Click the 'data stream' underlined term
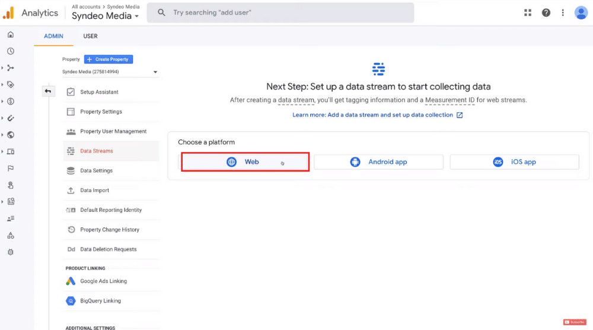Screen dimensions: 593x330 click(x=296, y=100)
